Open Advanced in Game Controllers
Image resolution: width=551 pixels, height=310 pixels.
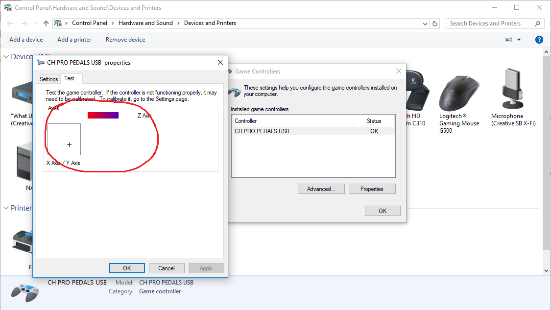coord(321,189)
